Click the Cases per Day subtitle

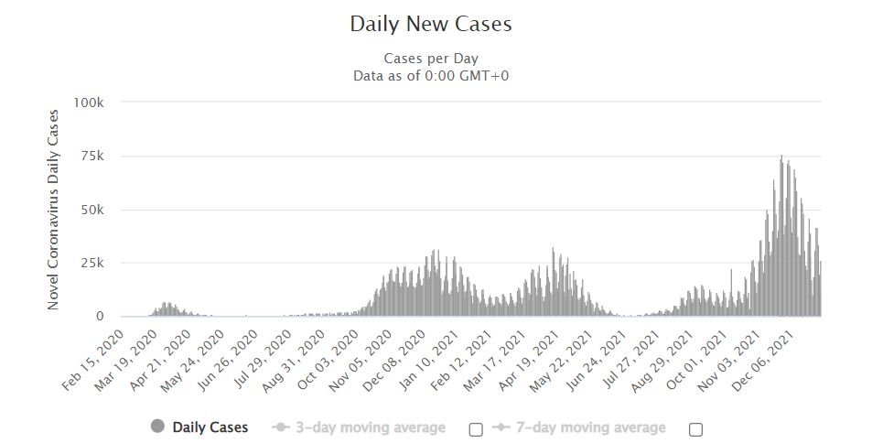[x=431, y=59]
